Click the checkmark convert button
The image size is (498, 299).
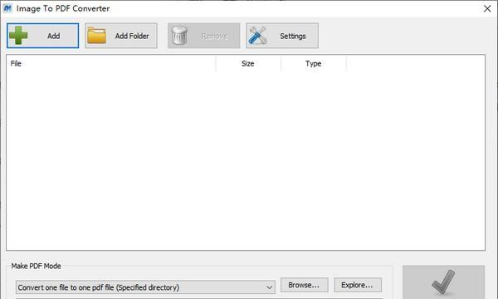click(443, 282)
